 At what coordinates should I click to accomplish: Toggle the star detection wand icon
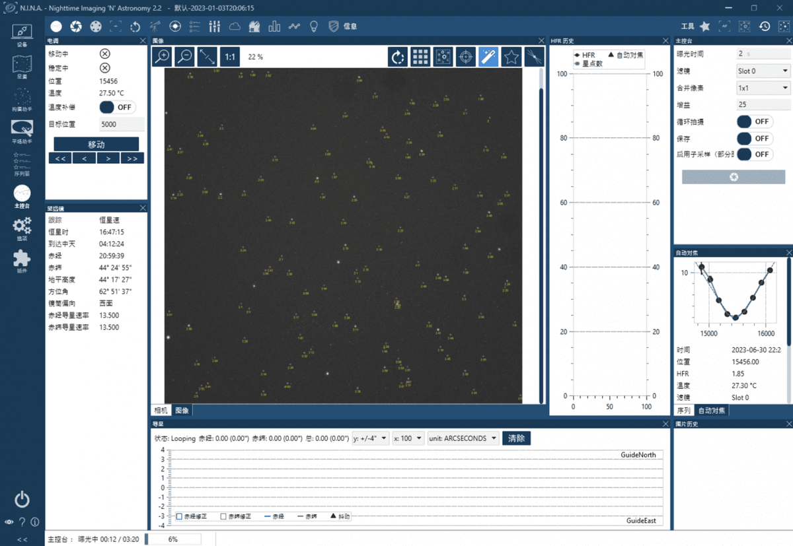click(488, 57)
